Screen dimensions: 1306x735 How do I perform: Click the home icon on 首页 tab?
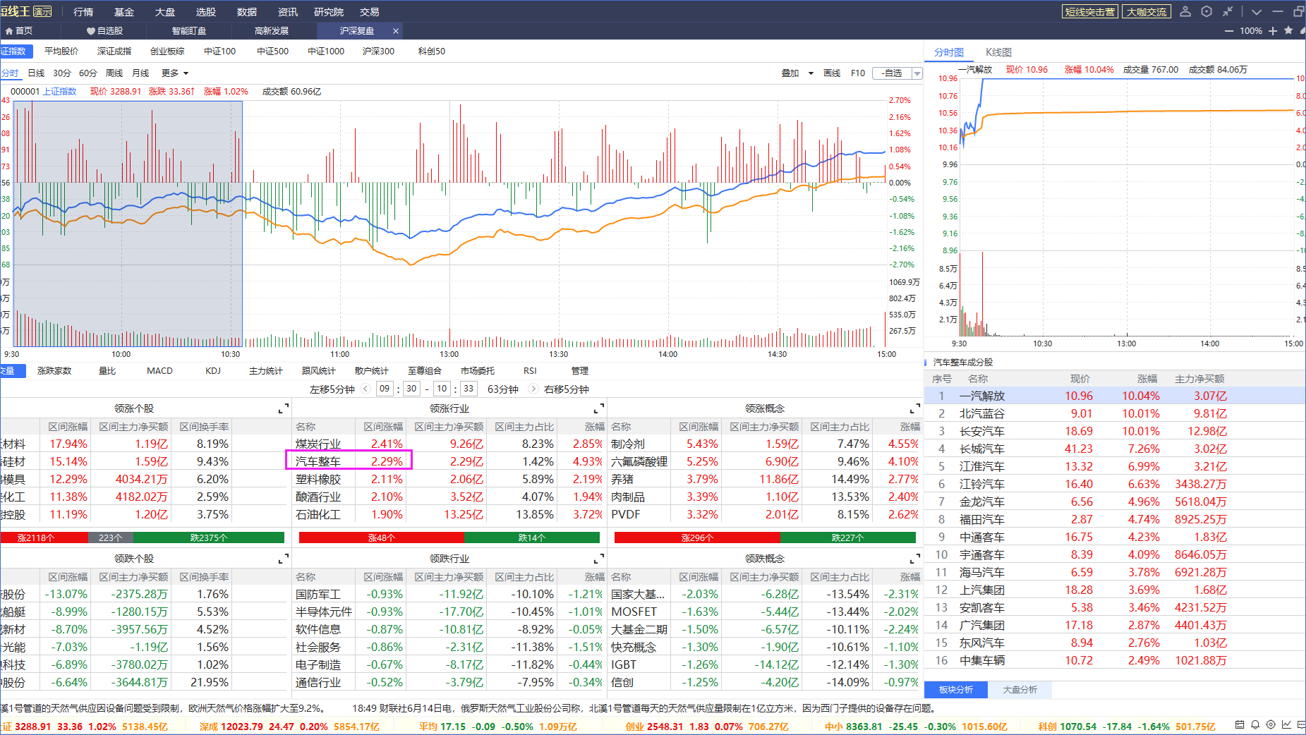[x=9, y=31]
